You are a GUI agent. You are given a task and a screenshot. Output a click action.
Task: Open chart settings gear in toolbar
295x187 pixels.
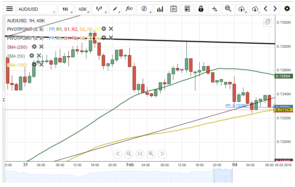coord(287,9)
